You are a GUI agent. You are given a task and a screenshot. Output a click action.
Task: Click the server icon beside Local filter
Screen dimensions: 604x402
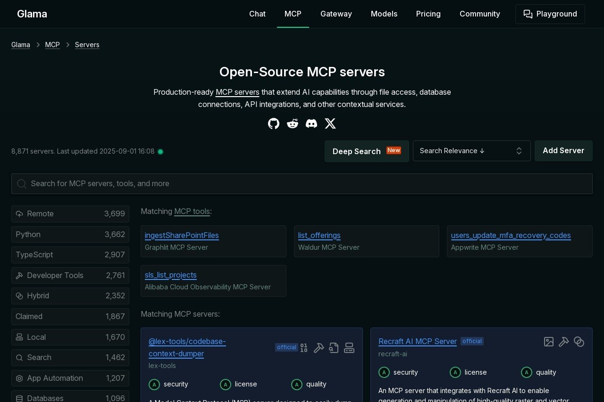pyautogui.click(x=19, y=337)
